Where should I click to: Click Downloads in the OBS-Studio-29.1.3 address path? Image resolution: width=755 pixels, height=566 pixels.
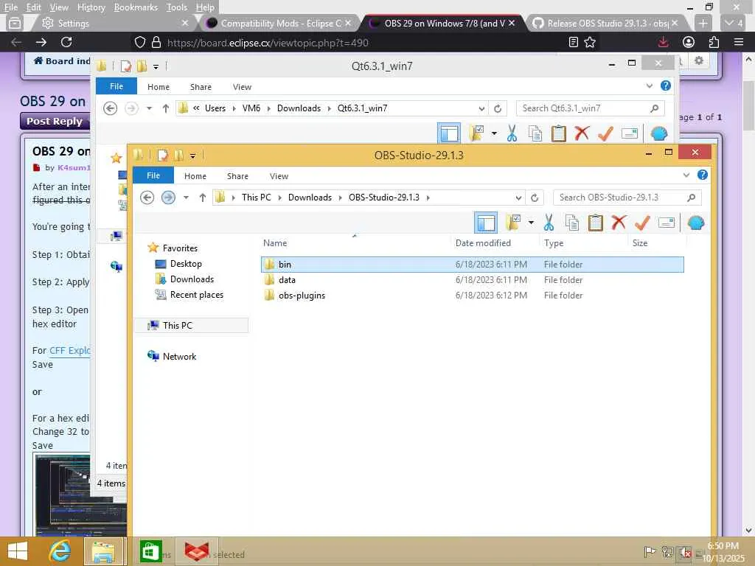310,198
